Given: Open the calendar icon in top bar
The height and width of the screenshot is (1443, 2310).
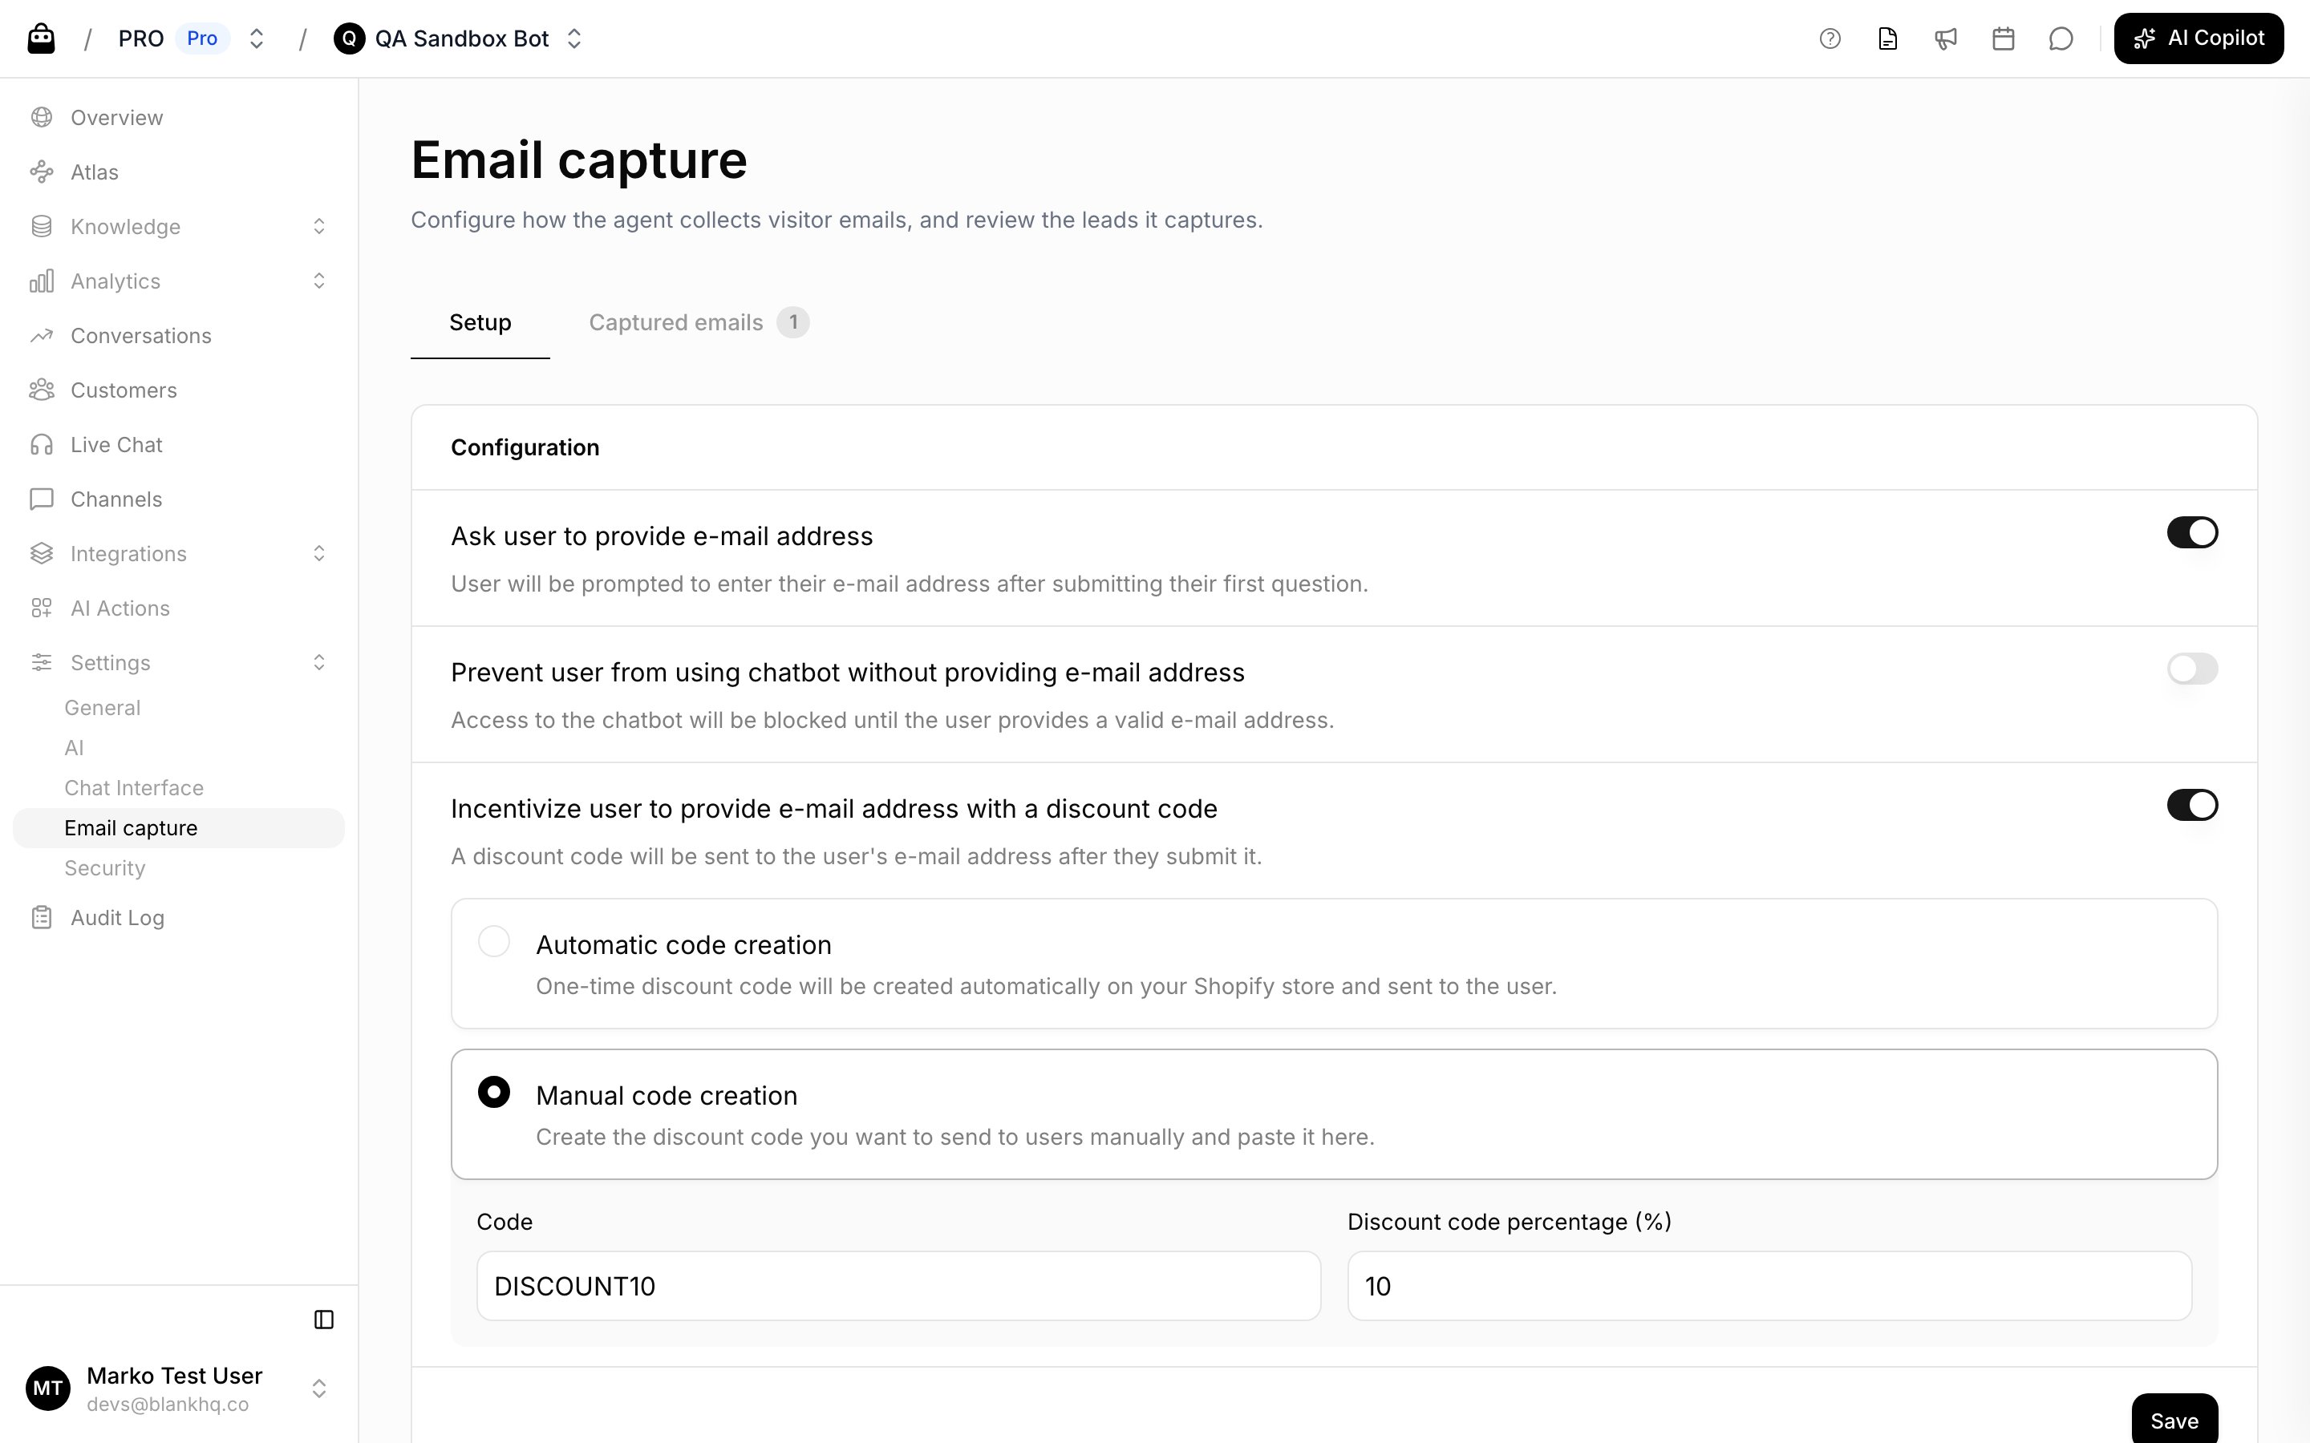Looking at the screenshot, I should pos(2004,38).
